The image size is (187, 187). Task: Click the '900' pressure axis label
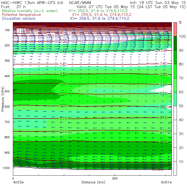click(x=7, y=153)
